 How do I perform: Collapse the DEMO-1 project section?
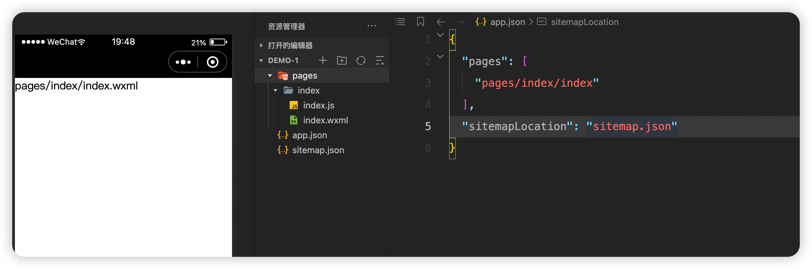point(261,61)
